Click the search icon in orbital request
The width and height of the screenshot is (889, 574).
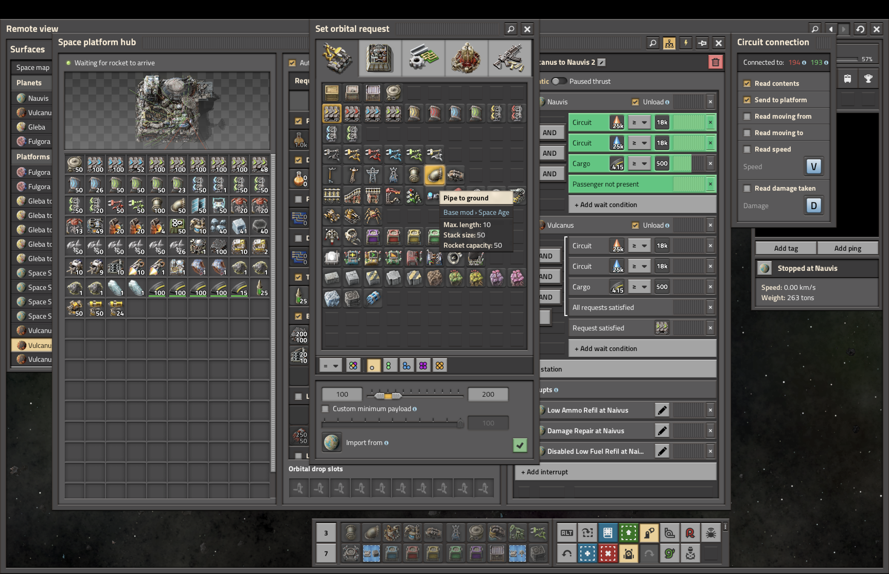[x=511, y=29]
